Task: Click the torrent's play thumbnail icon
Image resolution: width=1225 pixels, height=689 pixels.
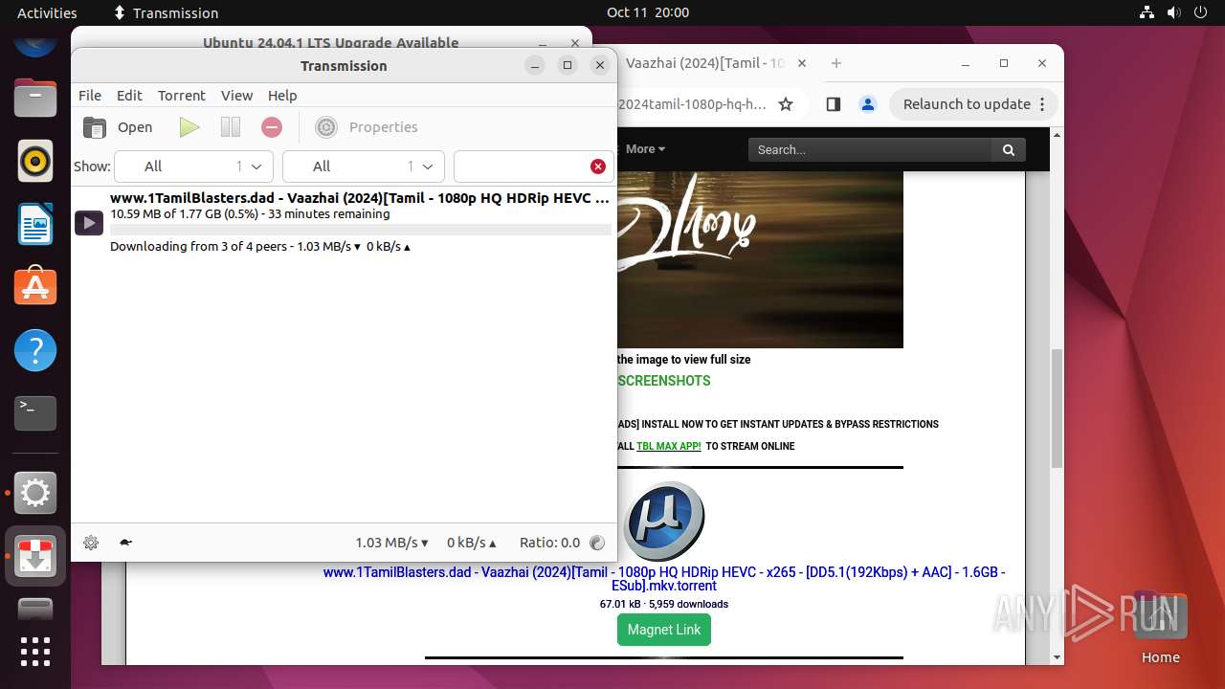Action: pyautogui.click(x=89, y=223)
